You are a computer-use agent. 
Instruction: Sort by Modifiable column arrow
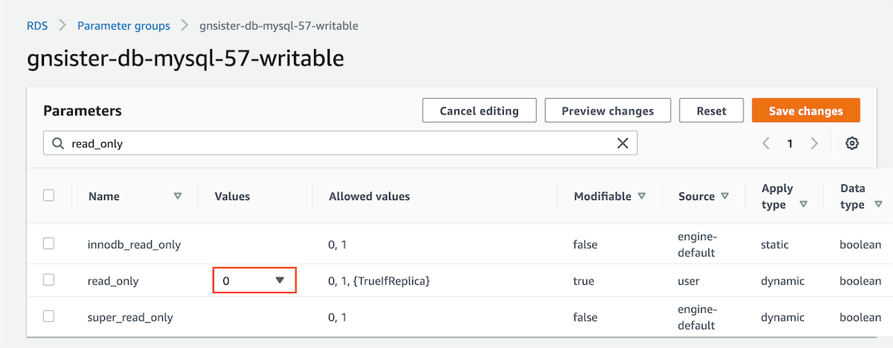(x=641, y=196)
